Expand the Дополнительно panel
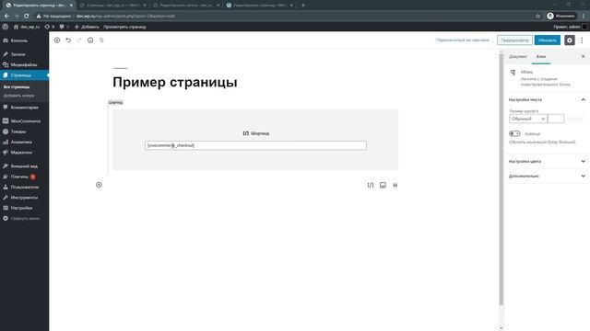This screenshot has height=331, width=590. click(x=547, y=176)
